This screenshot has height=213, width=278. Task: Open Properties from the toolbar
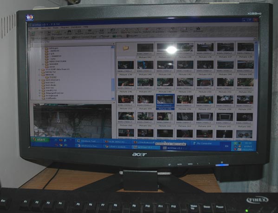(x=158, y=30)
